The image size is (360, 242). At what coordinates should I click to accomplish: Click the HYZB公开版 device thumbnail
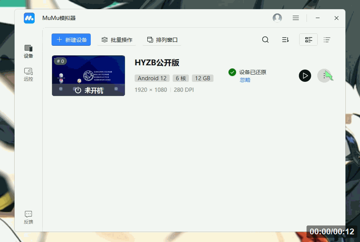point(88,76)
